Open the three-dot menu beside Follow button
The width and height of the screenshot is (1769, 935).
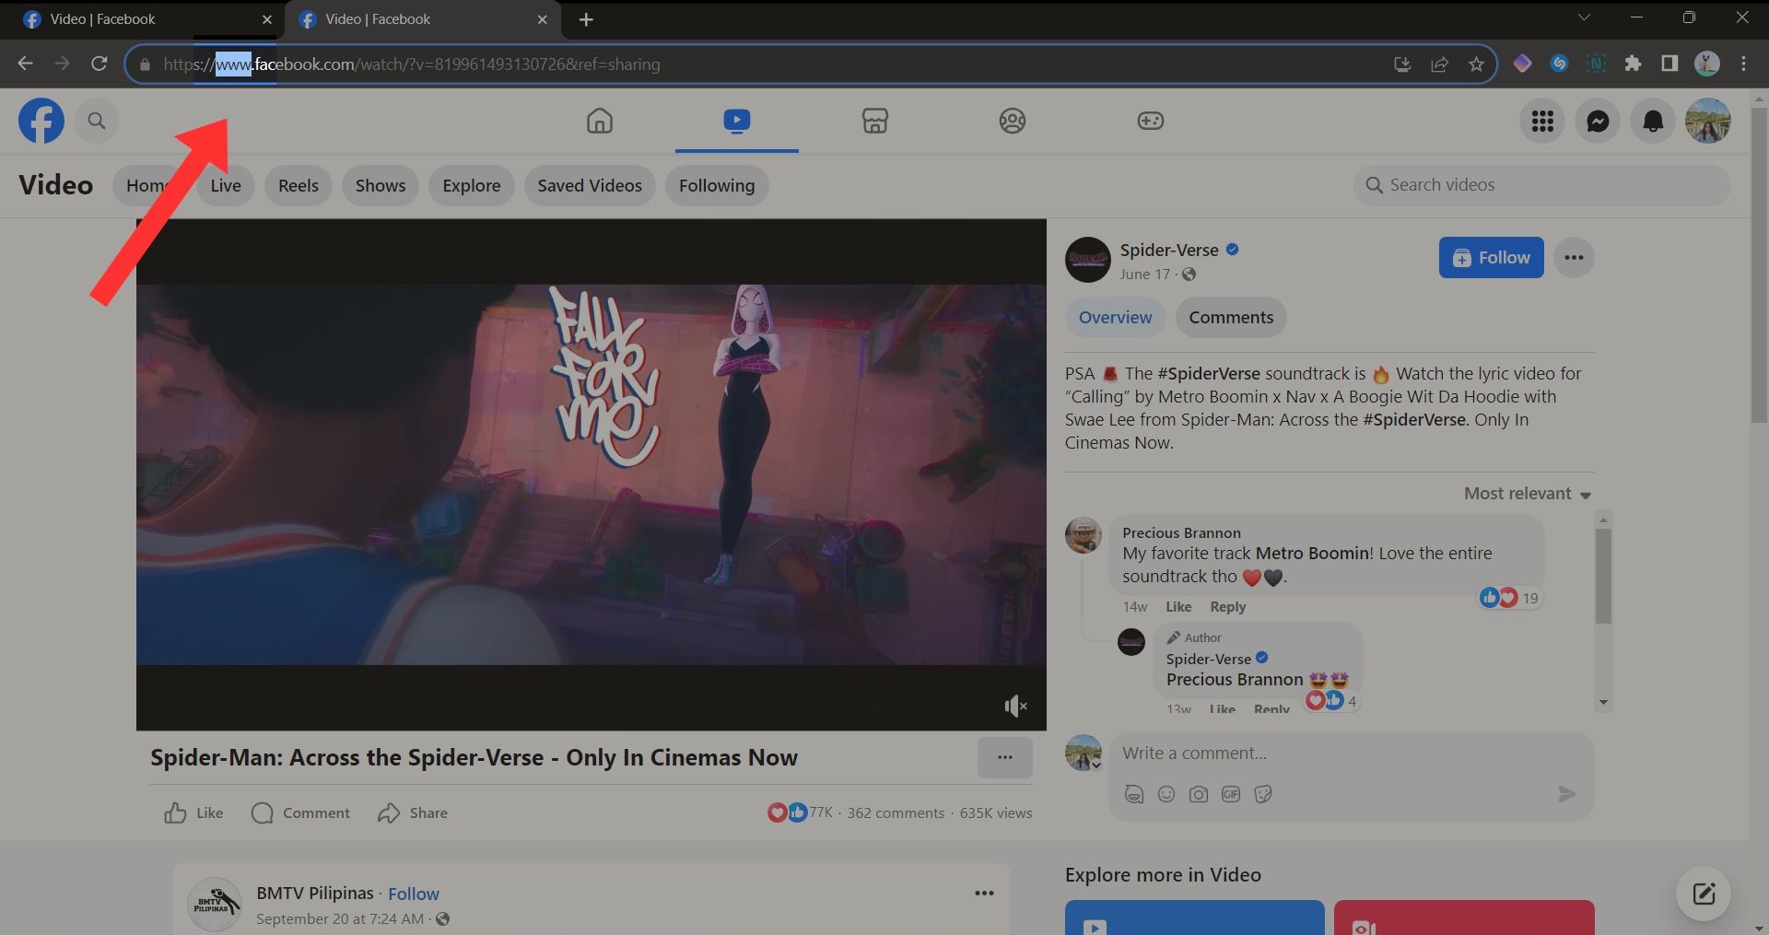pos(1574,258)
